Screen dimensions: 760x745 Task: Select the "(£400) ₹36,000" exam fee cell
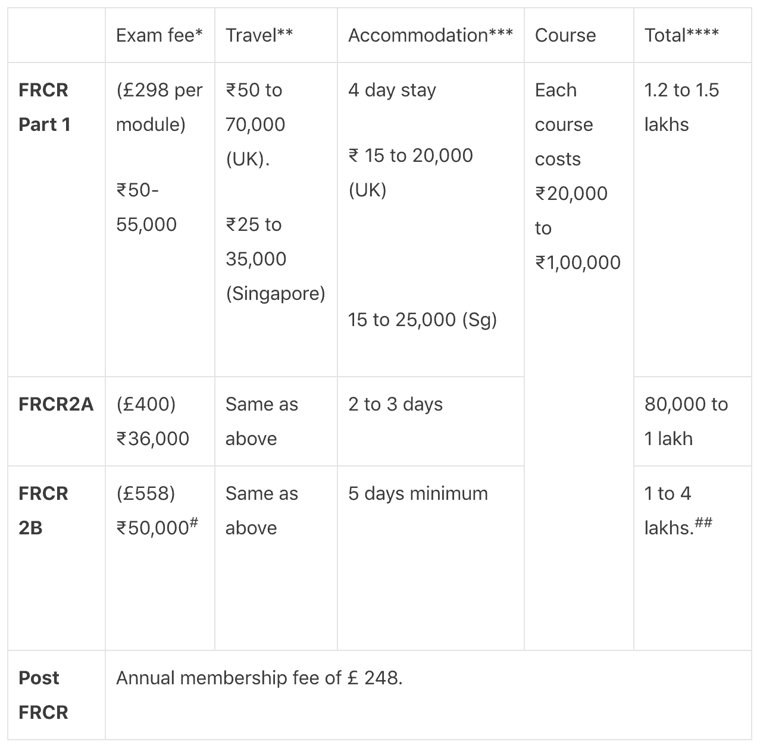point(152,421)
